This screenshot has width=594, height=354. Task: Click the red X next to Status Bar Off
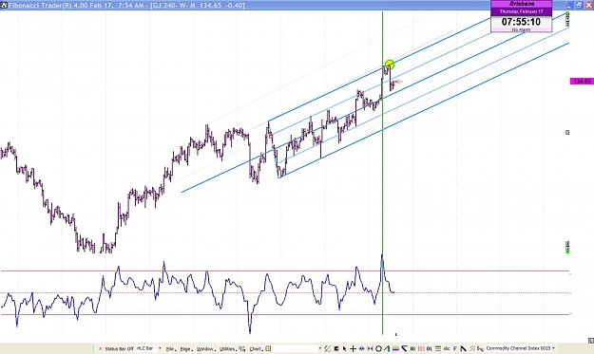[100, 348]
